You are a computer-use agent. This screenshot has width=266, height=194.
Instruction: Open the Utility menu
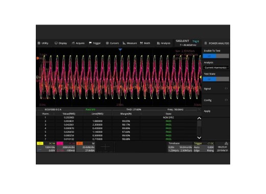point(43,43)
